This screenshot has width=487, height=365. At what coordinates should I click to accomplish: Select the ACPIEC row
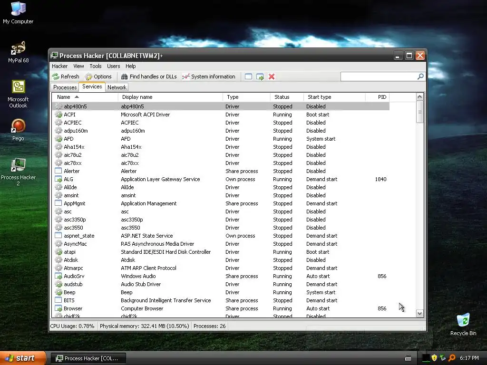click(221, 123)
